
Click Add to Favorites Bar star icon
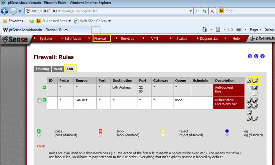(32, 21)
